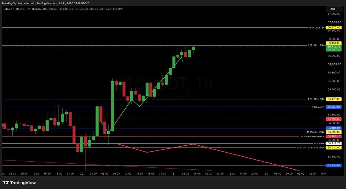Viewport: 346px width, 189px height.
Task: Click the white 64,119.71 price tag
Action: point(334,143)
